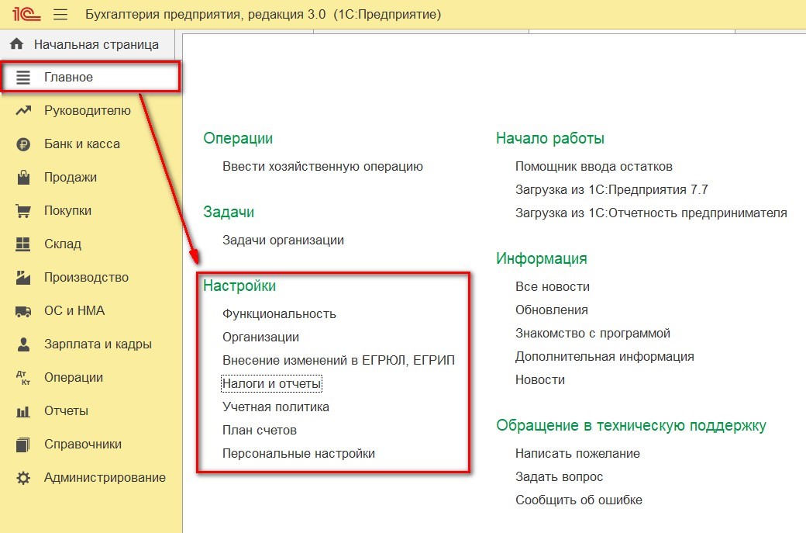Open the Новости link
Screen dimensions: 806x533
pos(539,379)
